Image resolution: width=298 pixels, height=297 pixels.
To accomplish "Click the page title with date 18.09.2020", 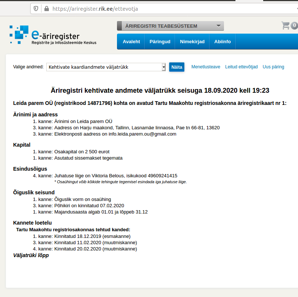I will pyautogui.click(x=160, y=91).
